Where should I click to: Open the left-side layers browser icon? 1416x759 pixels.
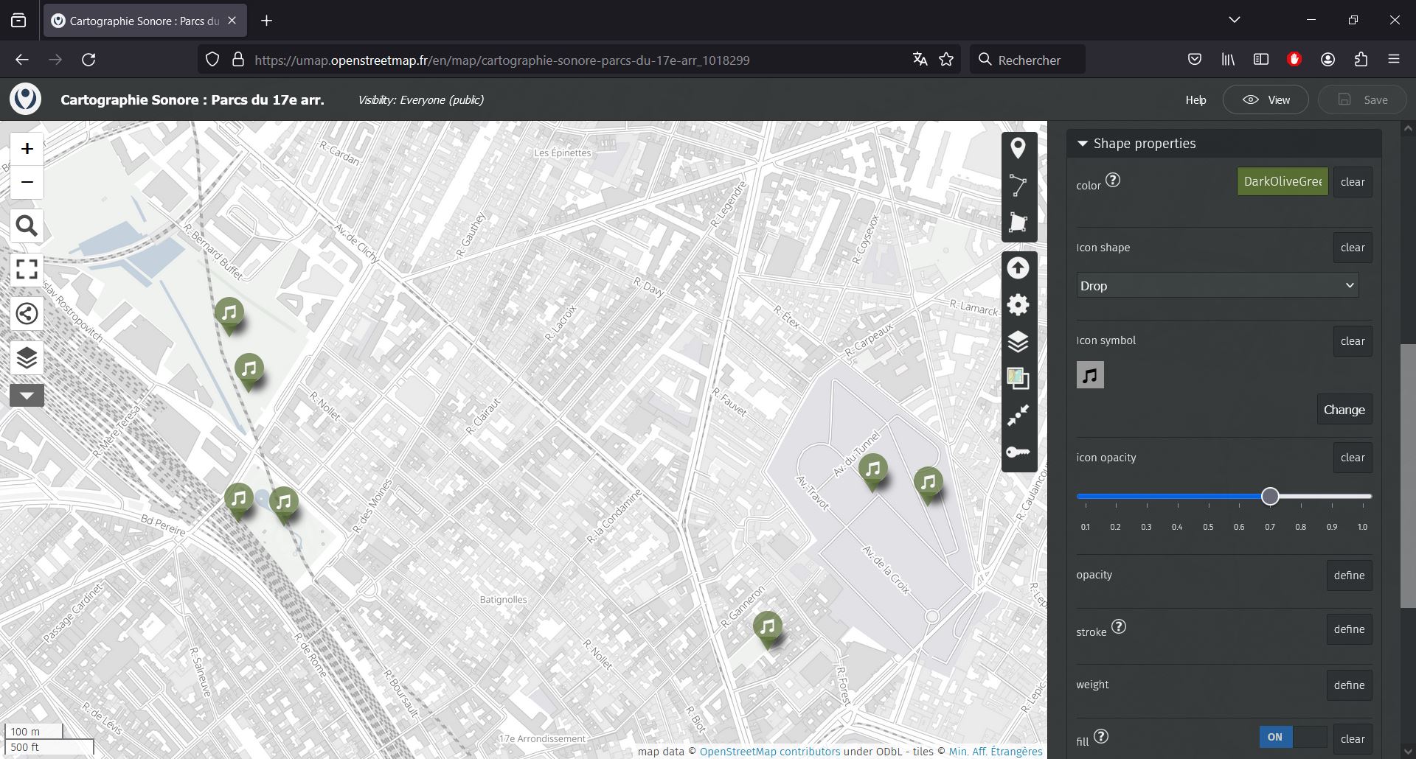point(27,358)
